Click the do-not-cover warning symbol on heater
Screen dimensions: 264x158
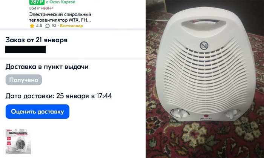pos(204,46)
